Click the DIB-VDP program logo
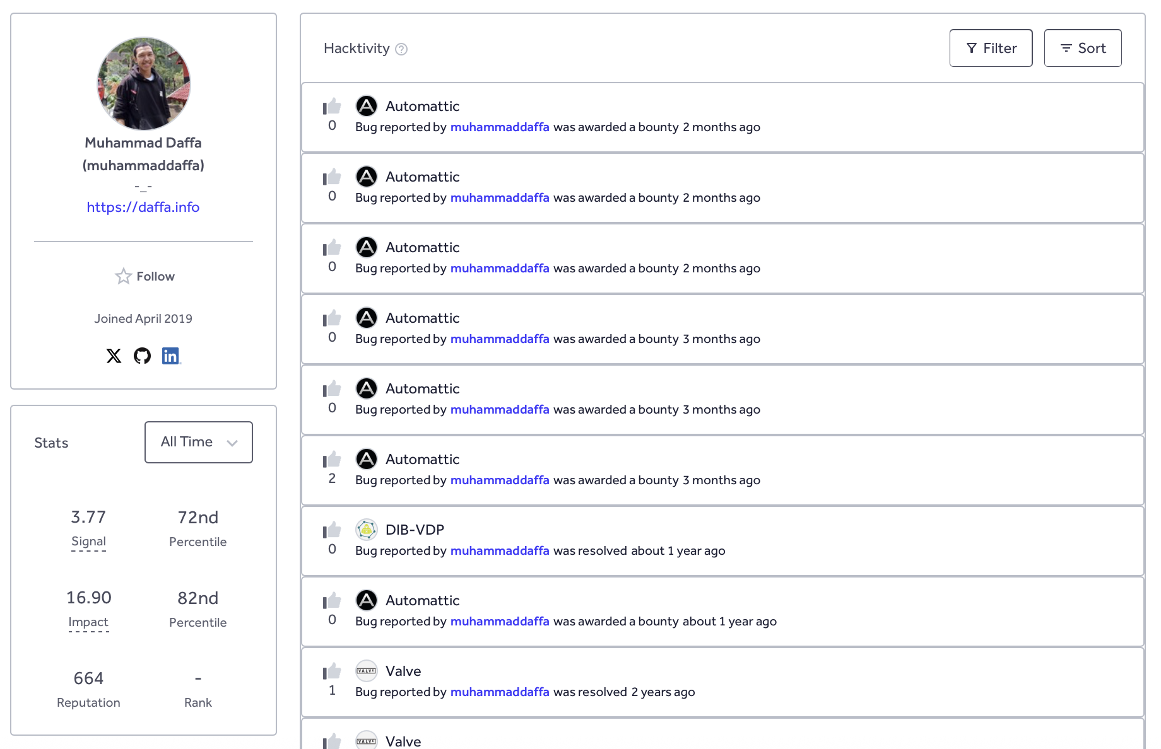This screenshot has width=1161, height=749. pyautogui.click(x=367, y=530)
